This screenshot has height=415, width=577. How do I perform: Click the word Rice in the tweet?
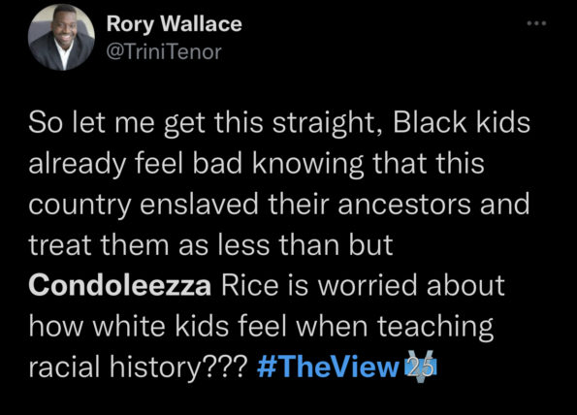tap(249, 285)
